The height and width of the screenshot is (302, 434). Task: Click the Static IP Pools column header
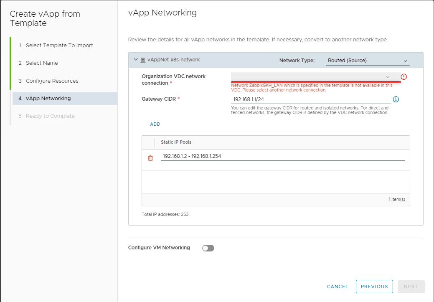pyautogui.click(x=176, y=142)
